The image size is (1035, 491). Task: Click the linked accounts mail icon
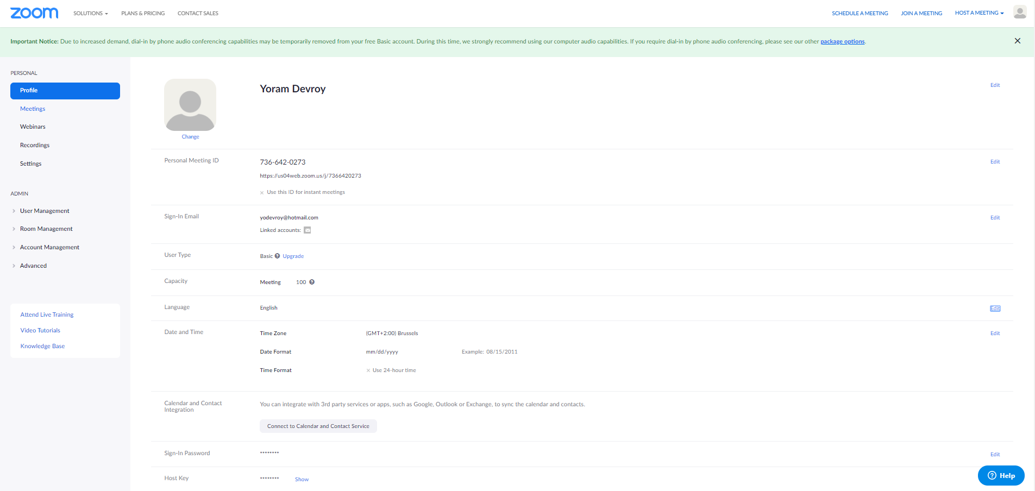[307, 230]
